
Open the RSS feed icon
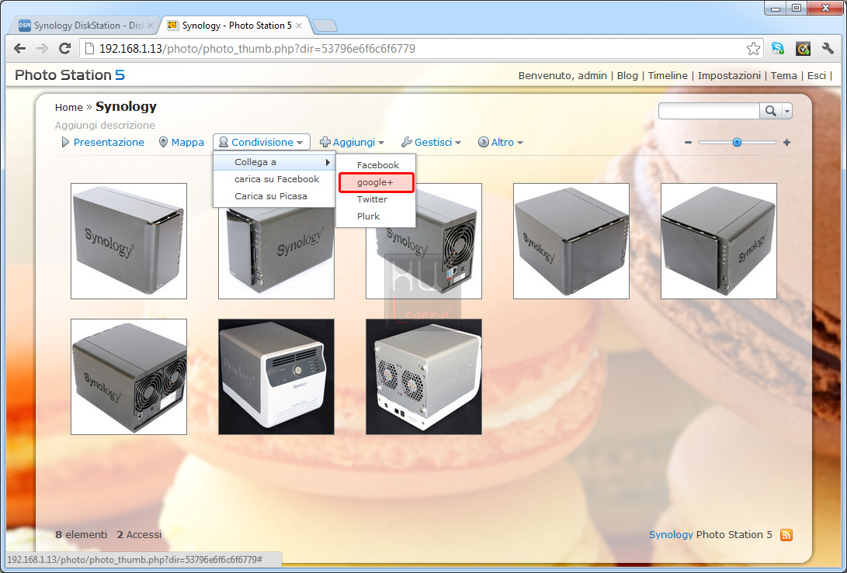coord(786,535)
